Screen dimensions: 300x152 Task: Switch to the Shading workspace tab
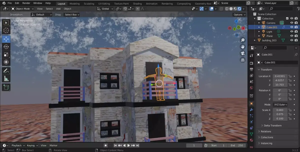click(x=137, y=4)
